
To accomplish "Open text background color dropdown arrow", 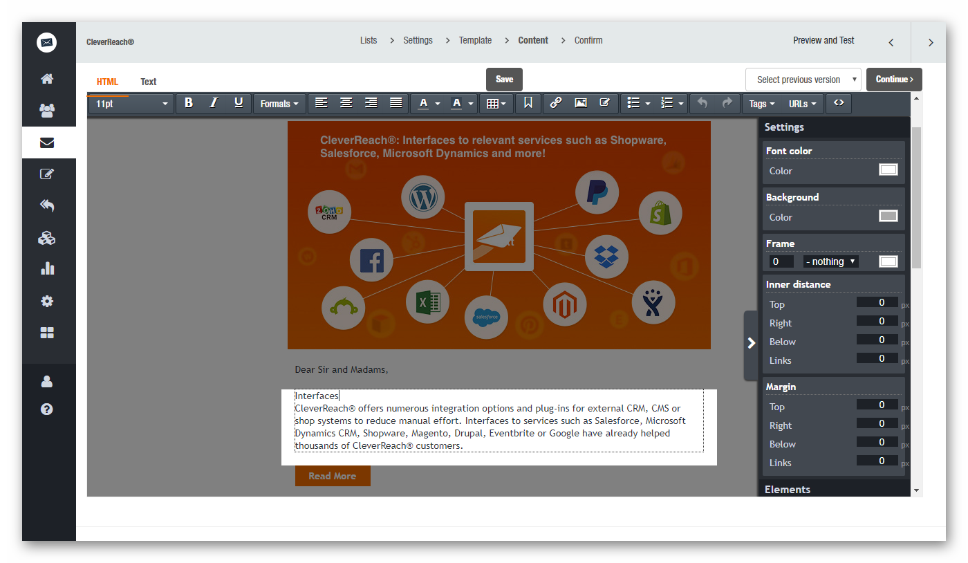I will (x=471, y=104).
